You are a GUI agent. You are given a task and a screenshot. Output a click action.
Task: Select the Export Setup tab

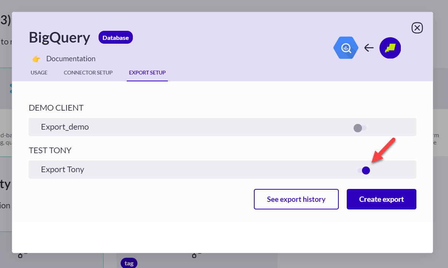pyautogui.click(x=147, y=73)
